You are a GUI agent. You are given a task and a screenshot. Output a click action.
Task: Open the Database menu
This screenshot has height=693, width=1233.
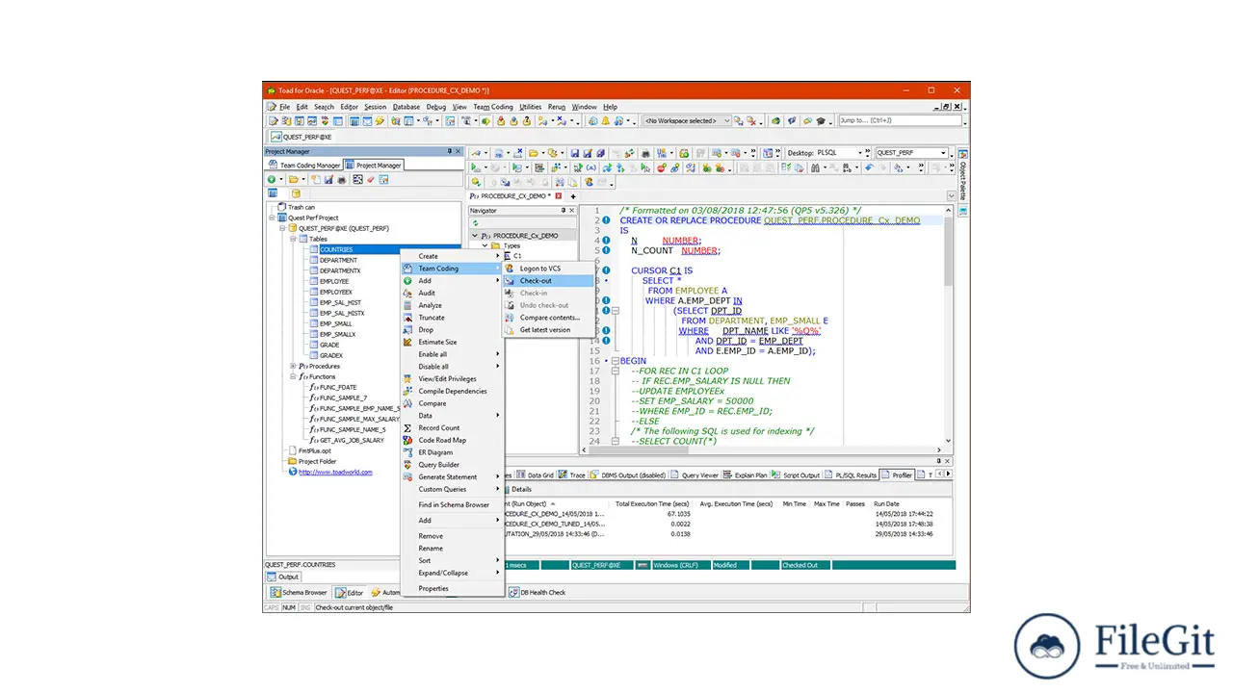coord(406,107)
